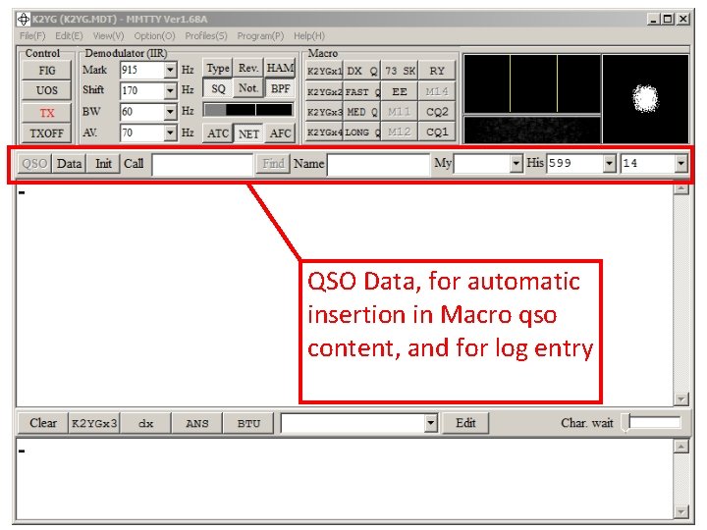Image resolution: width=707 pixels, height=530 pixels.
Task: Send the K2YGx2 macro
Action: pyautogui.click(x=325, y=92)
